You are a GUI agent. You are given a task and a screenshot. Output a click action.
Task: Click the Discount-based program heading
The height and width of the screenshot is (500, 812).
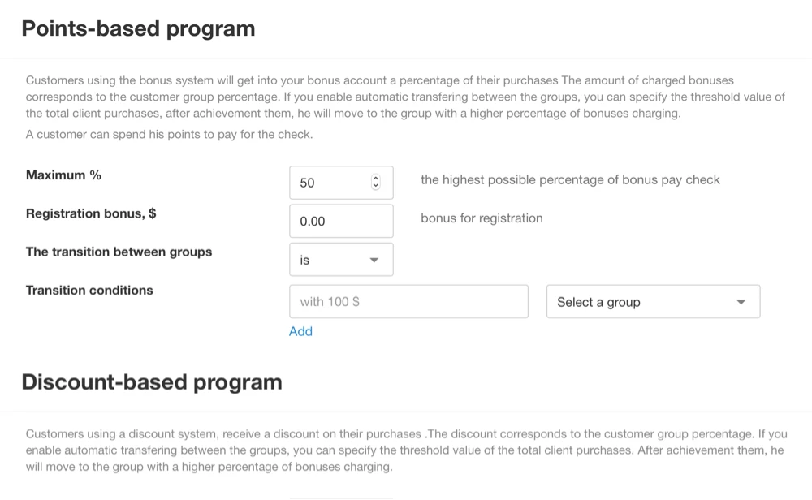[x=152, y=382]
